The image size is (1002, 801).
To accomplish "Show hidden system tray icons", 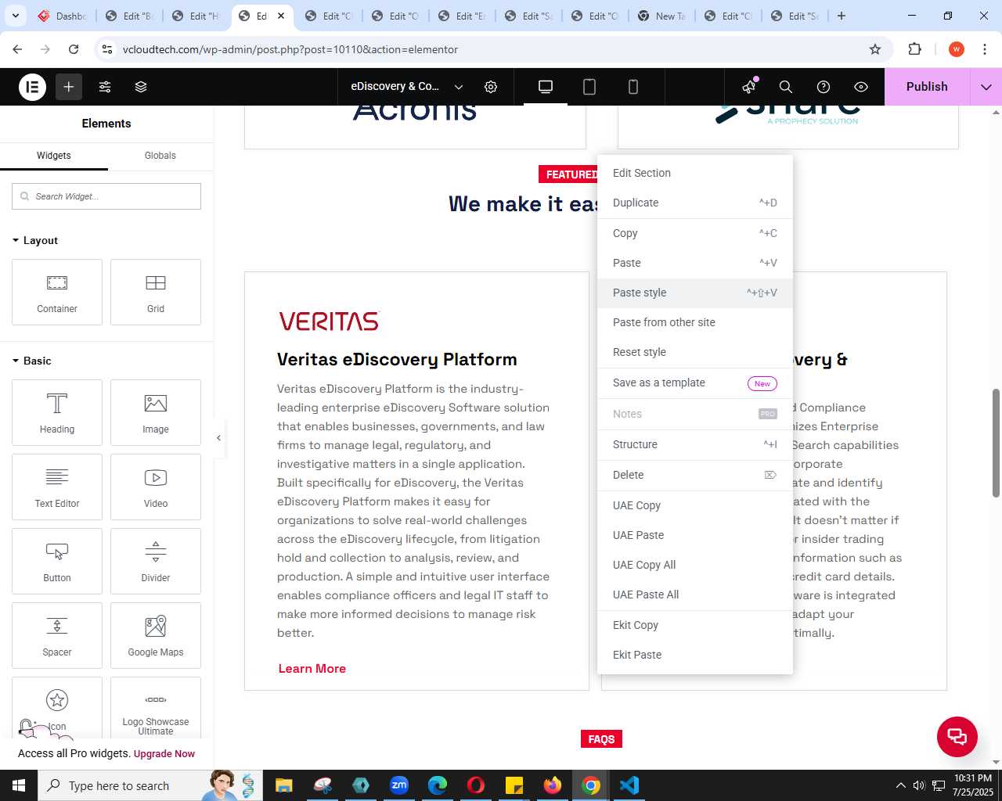I will (900, 785).
